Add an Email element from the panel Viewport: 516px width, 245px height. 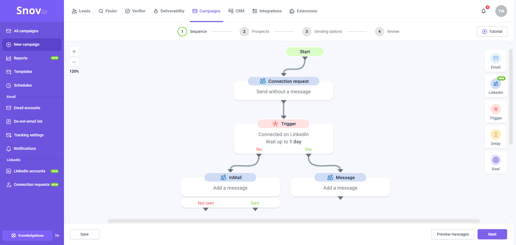496,61
